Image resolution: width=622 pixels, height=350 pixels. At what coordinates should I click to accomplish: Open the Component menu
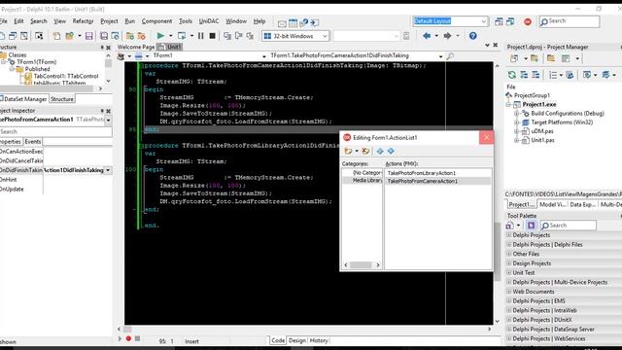156,21
